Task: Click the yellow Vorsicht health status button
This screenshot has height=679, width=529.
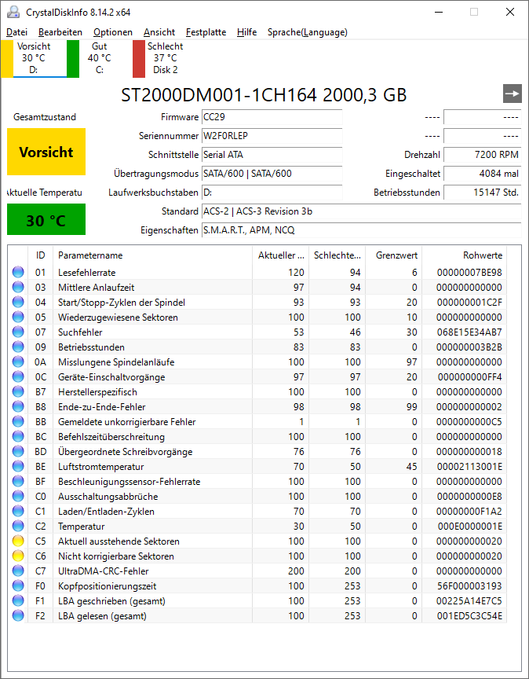Action: point(46,152)
